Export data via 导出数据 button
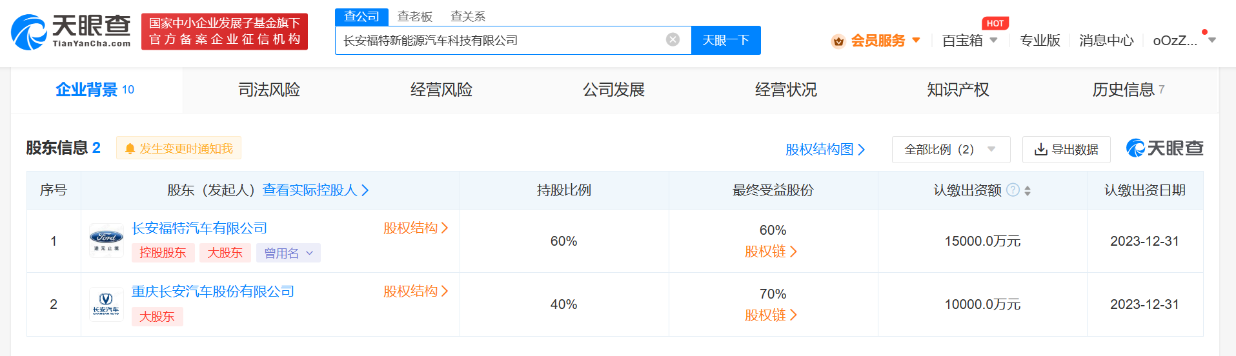Viewport: 1236px width, 356px height. click(1066, 150)
